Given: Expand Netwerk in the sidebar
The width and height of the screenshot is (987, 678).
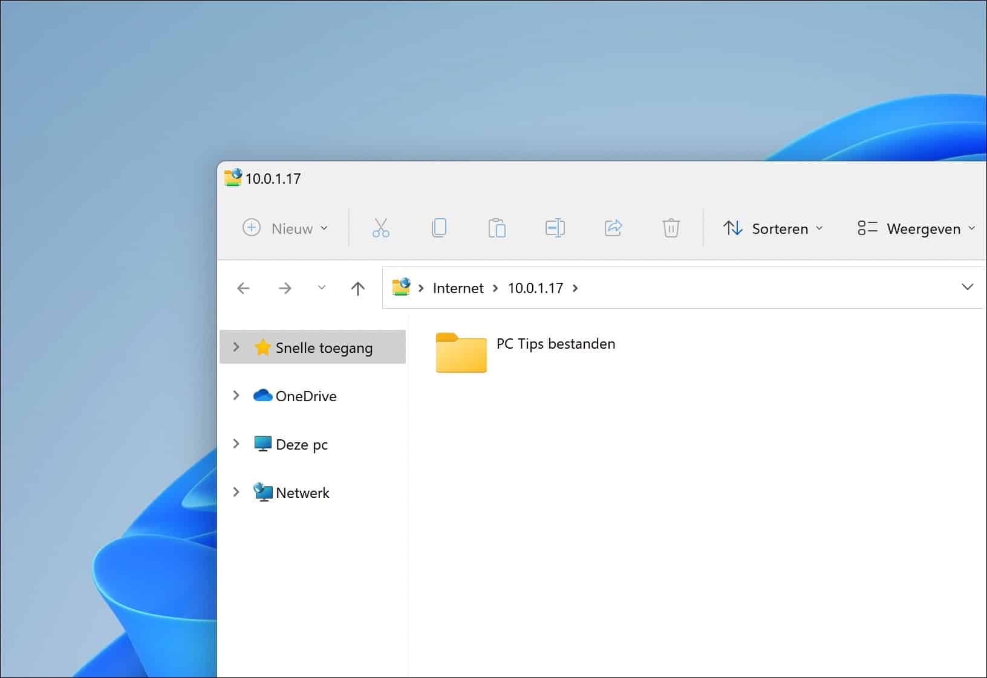Looking at the screenshot, I should (x=236, y=492).
